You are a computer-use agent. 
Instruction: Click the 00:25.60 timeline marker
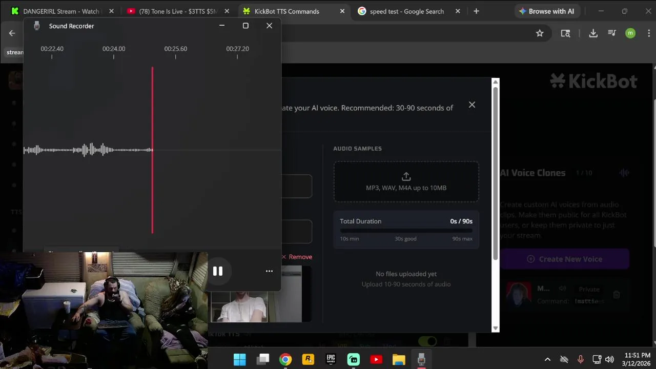tap(175, 49)
